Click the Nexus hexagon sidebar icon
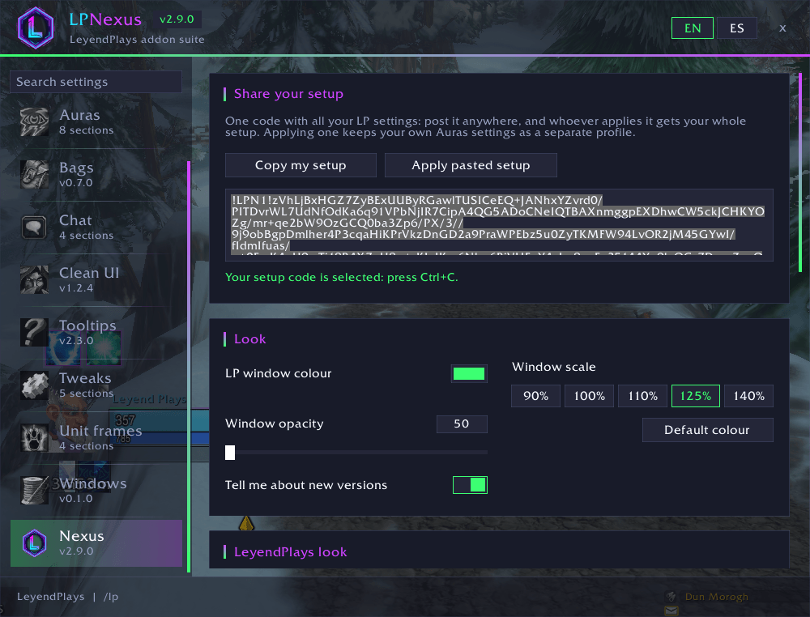Viewport: 810px width, 617px height. [35, 543]
